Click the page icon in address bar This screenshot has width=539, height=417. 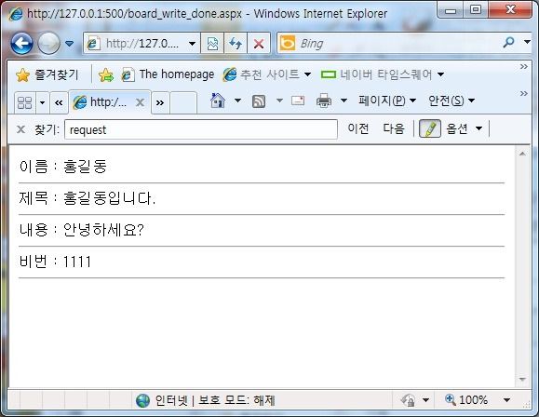pyautogui.click(x=93, y=44)
